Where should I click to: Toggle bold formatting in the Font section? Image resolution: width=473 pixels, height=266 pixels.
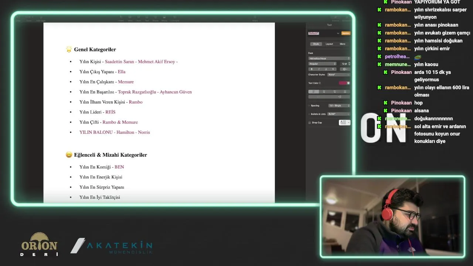pyautogui.click(x=312, y=69)
